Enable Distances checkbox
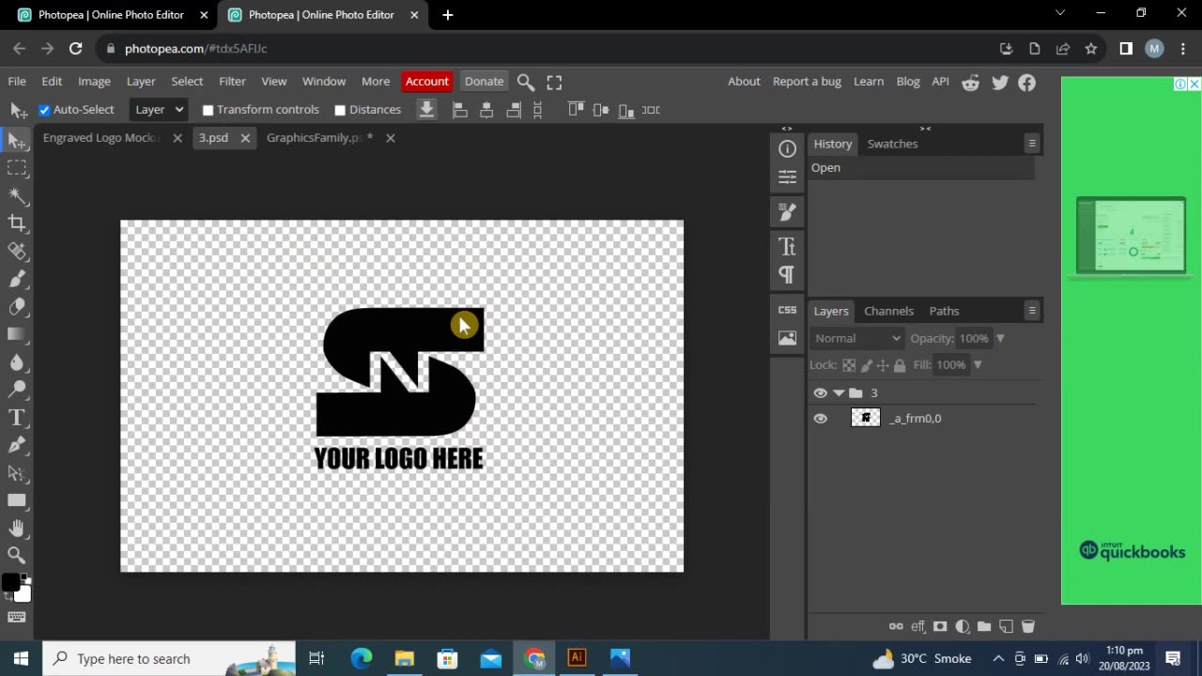 (340, 110)
